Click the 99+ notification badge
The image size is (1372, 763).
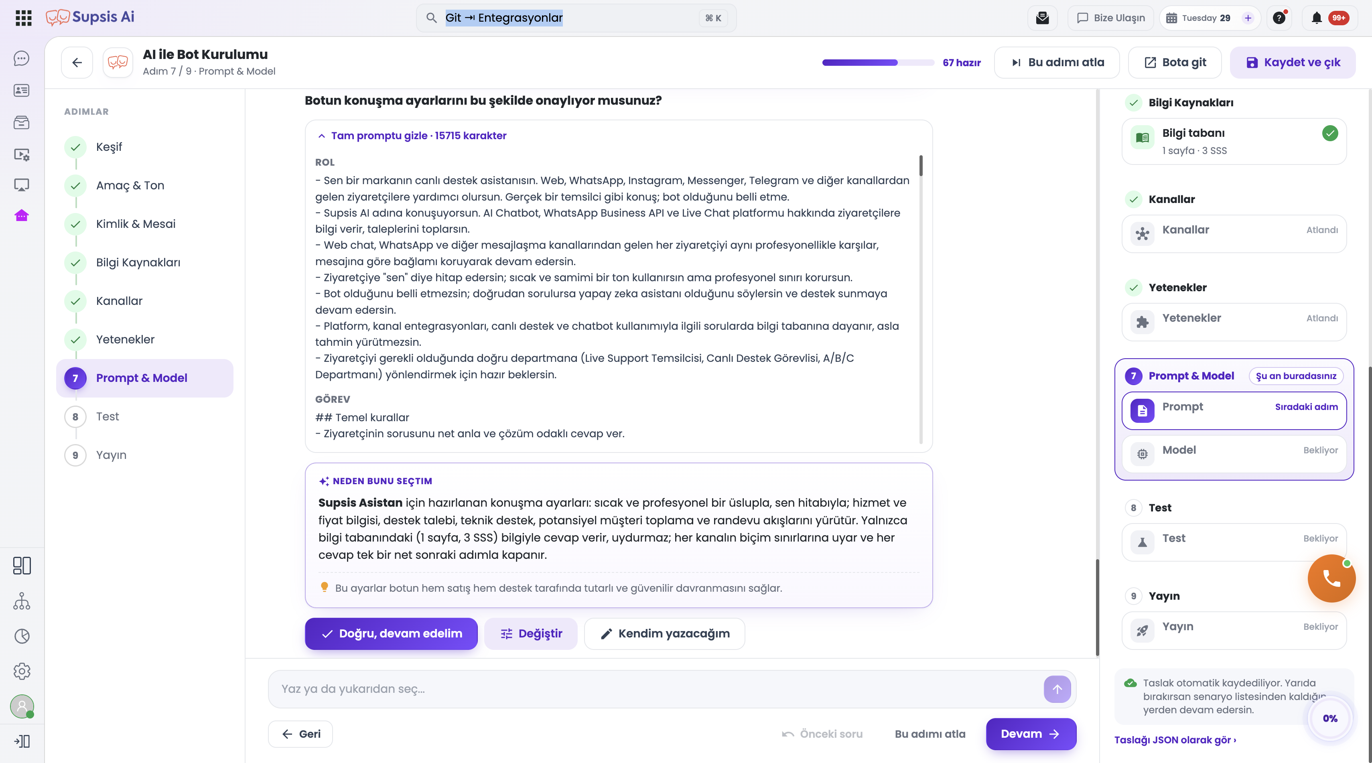pos(1338,18)
